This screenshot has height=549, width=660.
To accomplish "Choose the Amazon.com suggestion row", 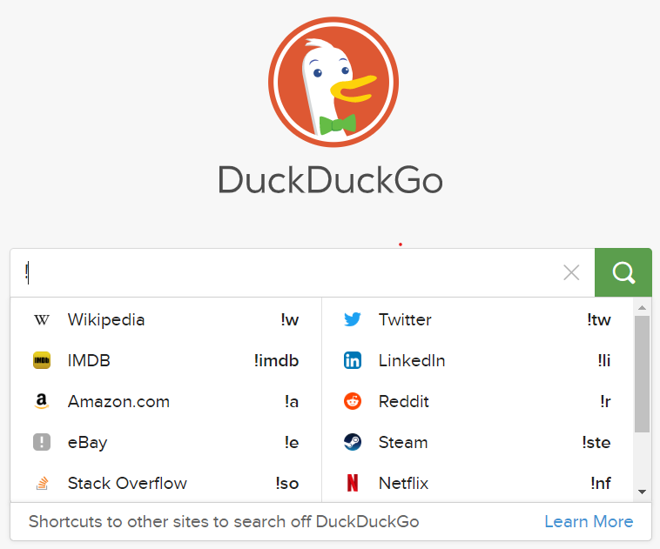I will pyautogui.click(x=166, y=401).
